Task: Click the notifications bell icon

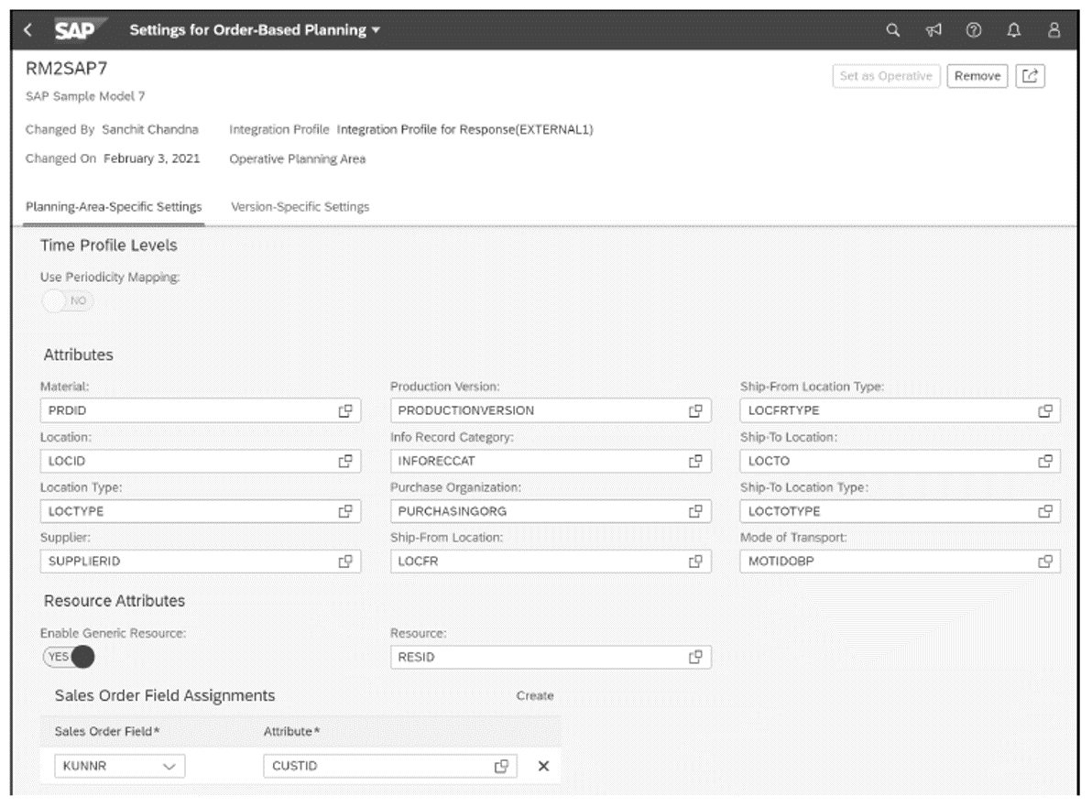Action: tap(1012, 30)
